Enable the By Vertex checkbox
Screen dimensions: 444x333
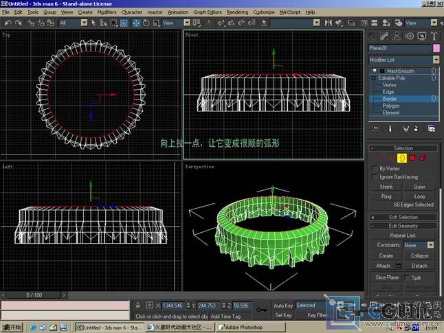tap(375, 169)
